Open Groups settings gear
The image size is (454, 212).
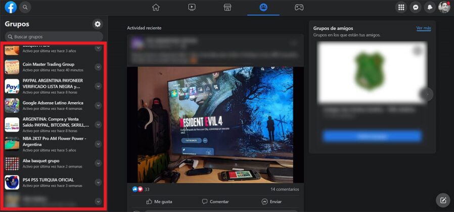coord(98,24)
